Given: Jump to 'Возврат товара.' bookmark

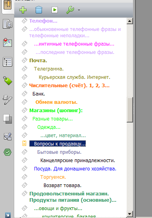Looking at the screenshot, I should click(63, 185).
